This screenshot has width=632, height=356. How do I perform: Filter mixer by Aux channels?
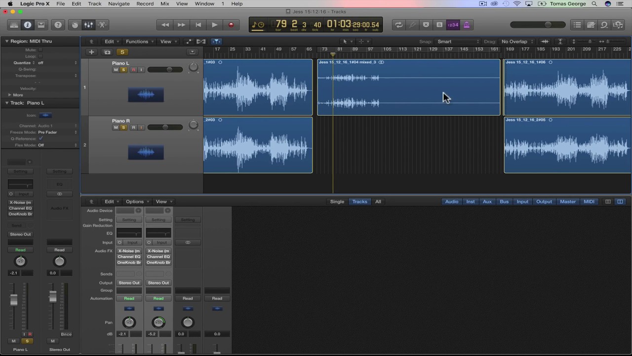coord(487,202)
